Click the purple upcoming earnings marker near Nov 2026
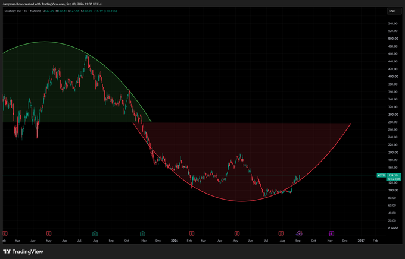This screenshot has height=259, width=405. (x=331, y=233)
